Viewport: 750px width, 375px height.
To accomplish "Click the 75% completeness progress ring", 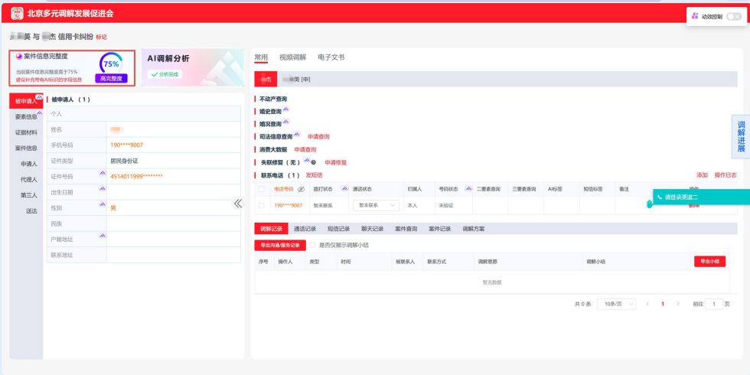I will pos(110,64).
